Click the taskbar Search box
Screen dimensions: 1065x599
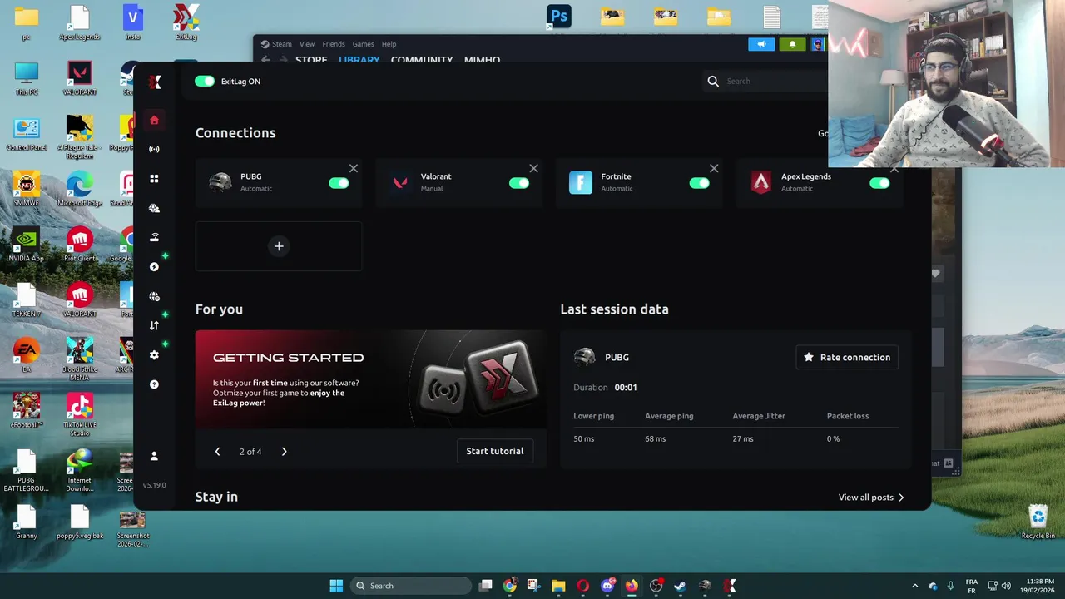tap(411, 586)
